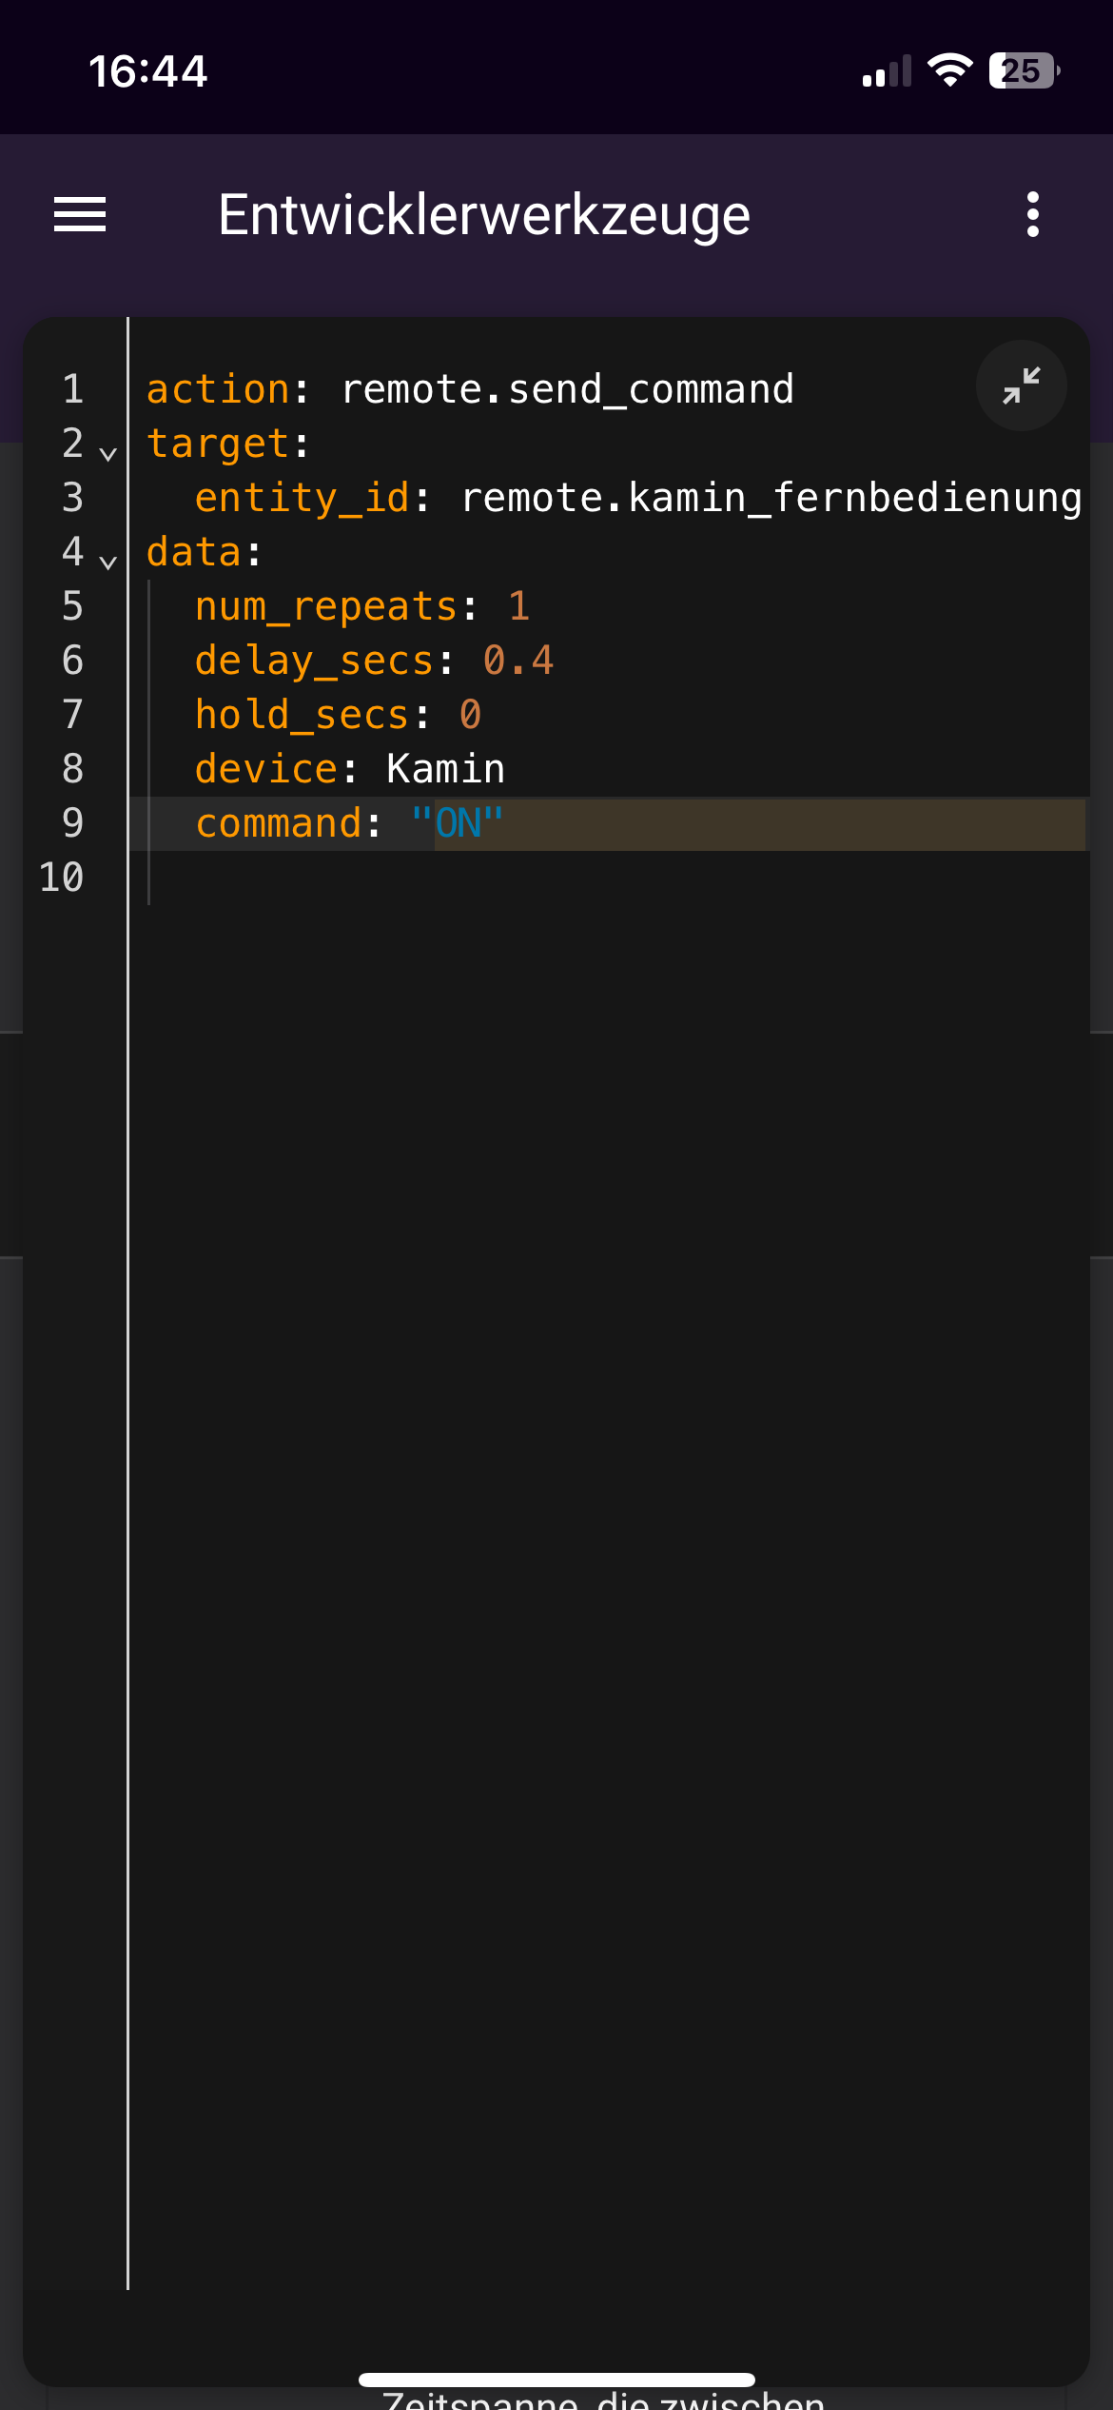Tap the cellular signal bars
Image resolution: width=1113 pixels, height=2410 pixels.
click(x=887, y=71)
